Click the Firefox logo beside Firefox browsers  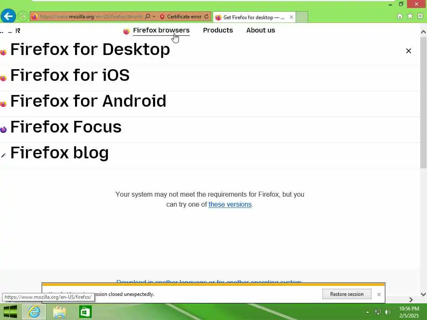point(126,31)
